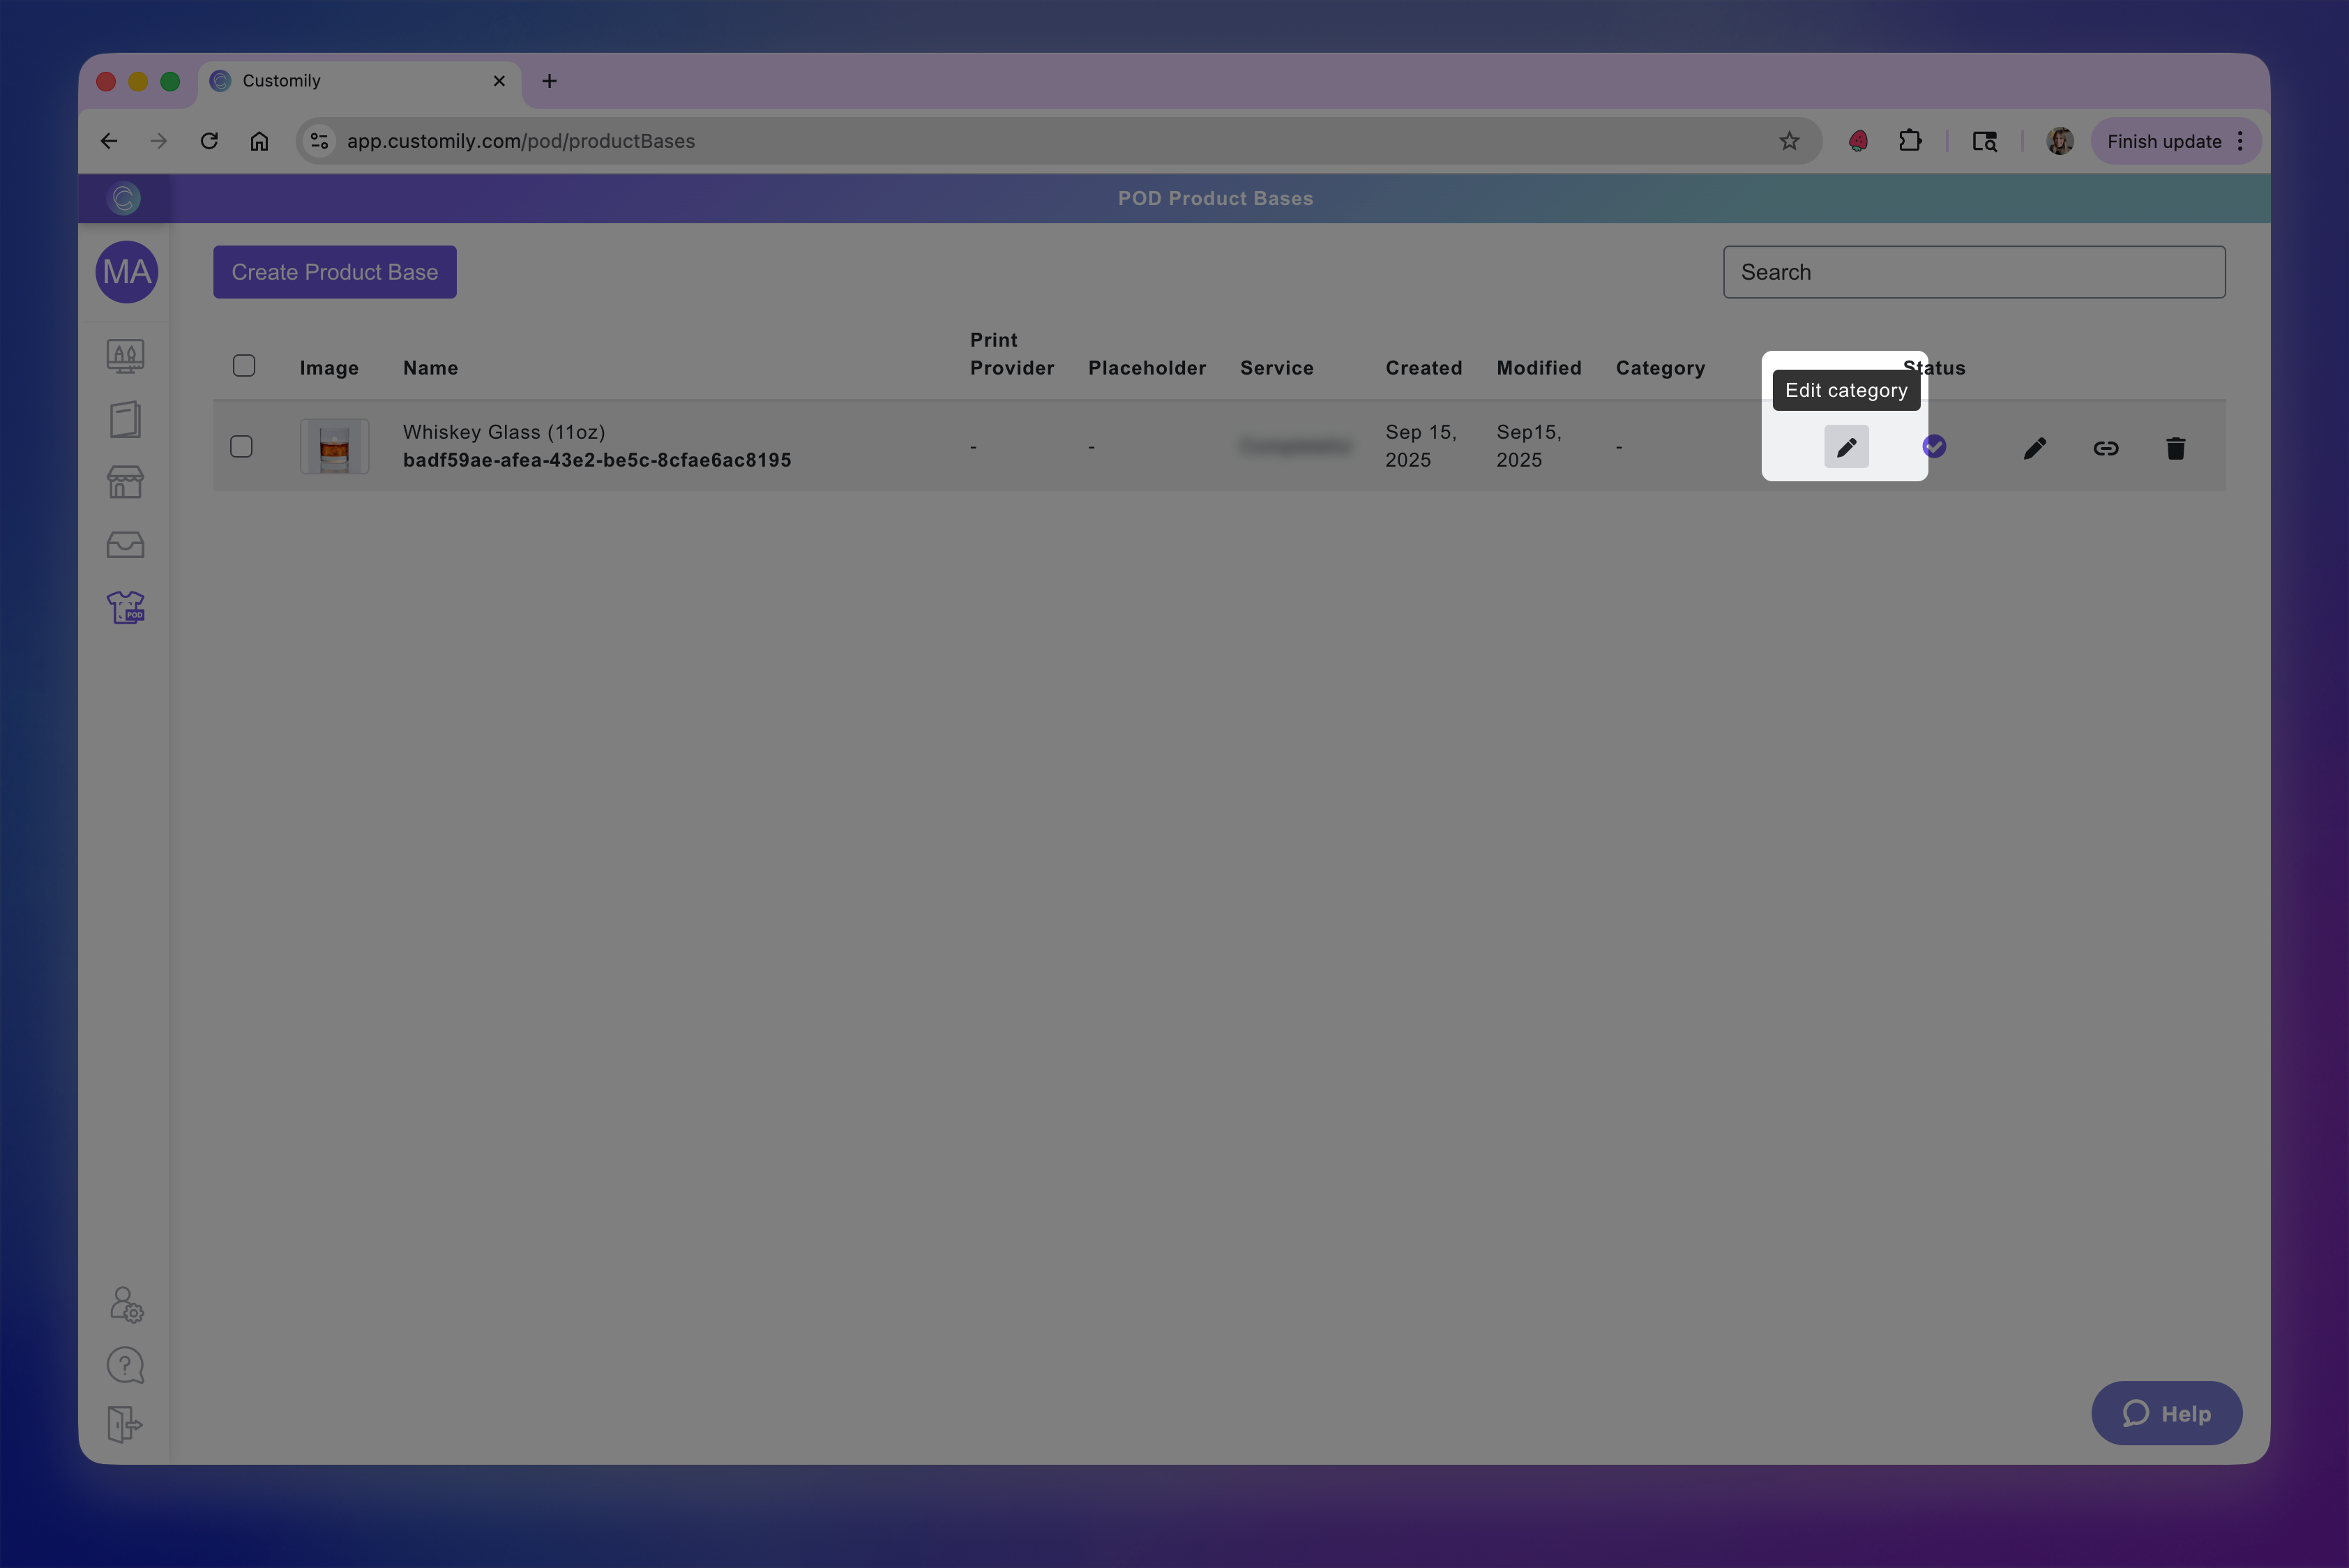
Task: Click the purple status checkmark badge
Action: click(1934, 446)
